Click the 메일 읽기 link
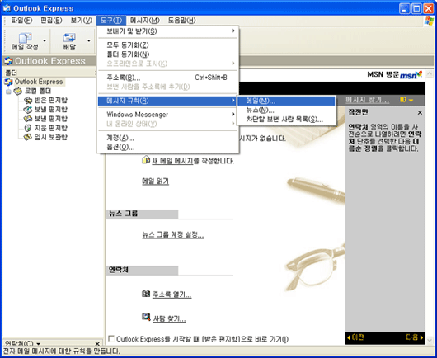The height and width of the screenshot is (358, 437). click(155, 181)
